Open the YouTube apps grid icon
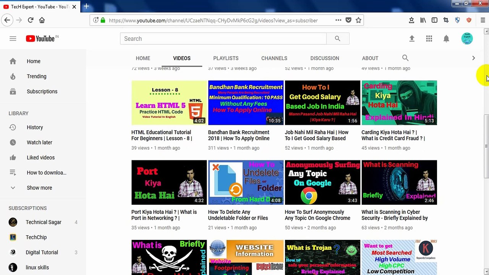Image resolution: width=489 pixels, height=275 pixels. [429, 39]
